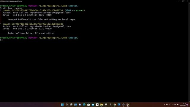Screen dimensions: 190x107
Task: Click bottom prompt '(master)' branch text
Action: click(73, 38)
